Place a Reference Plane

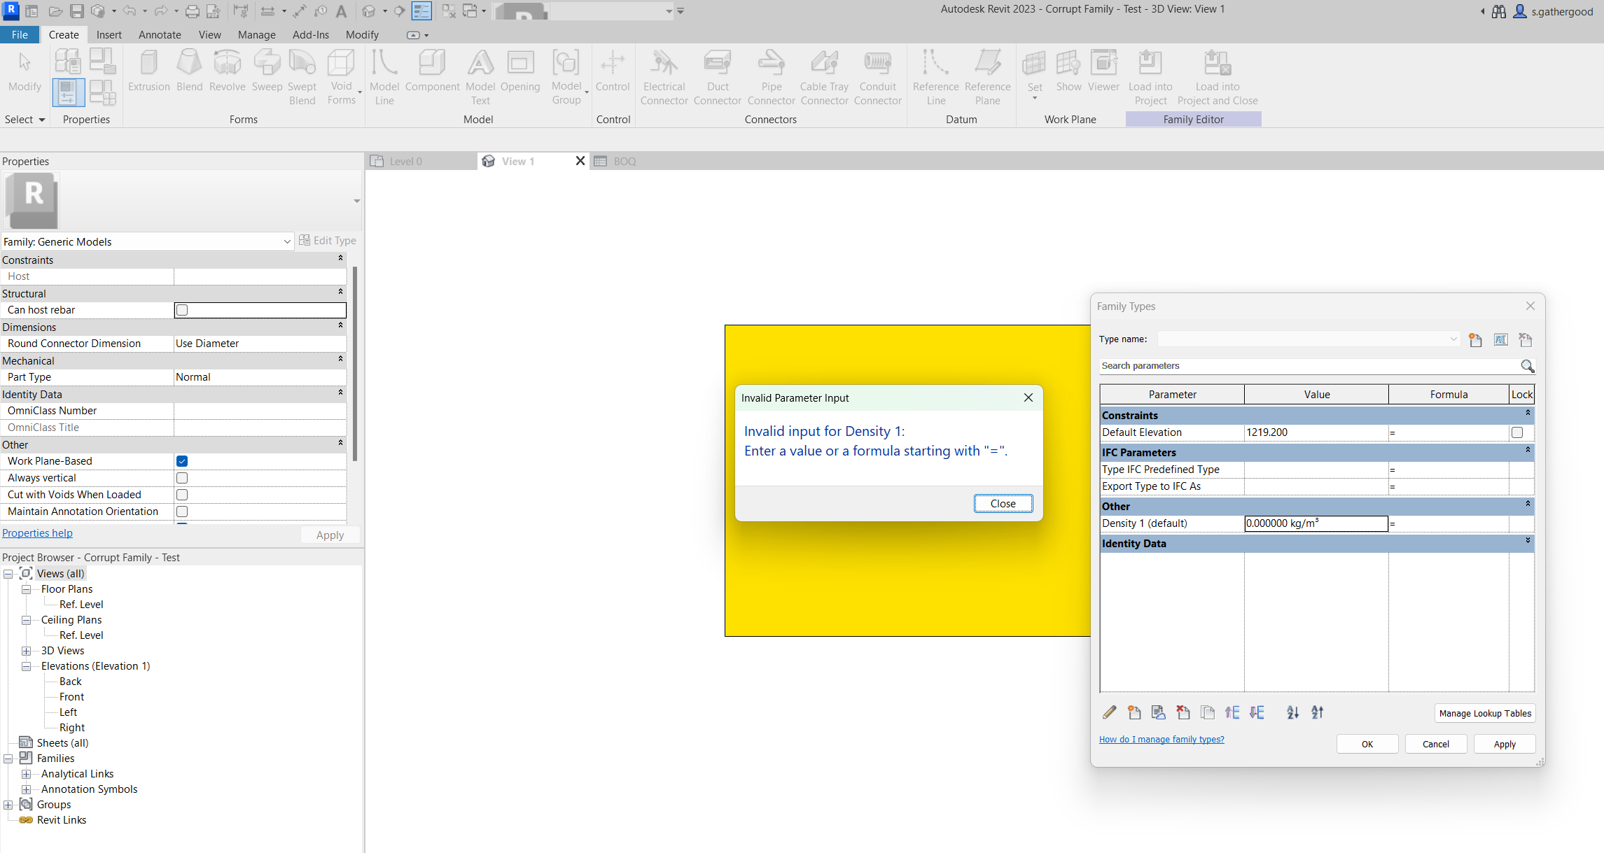point(987,77)
